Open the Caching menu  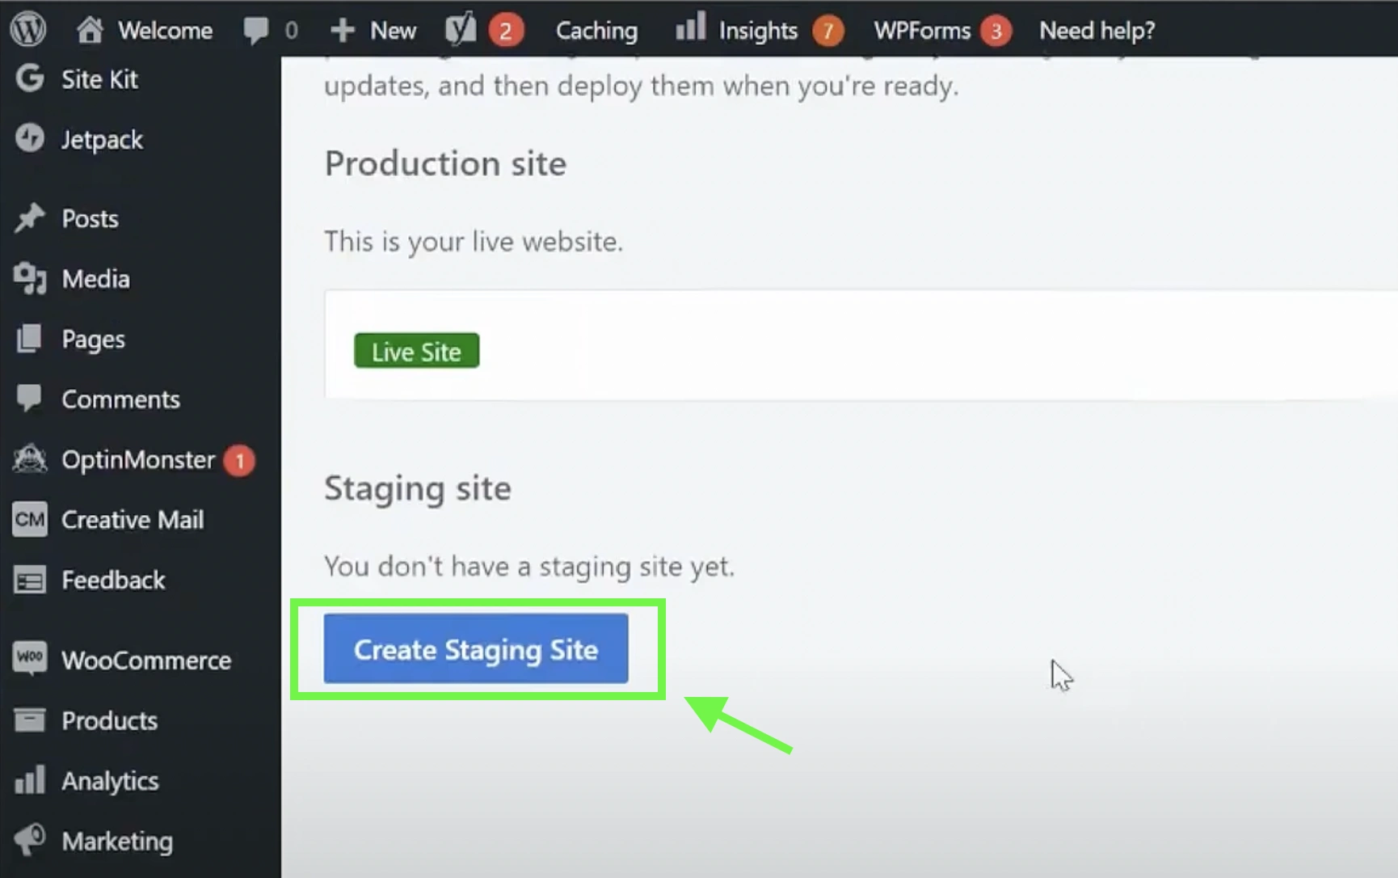pos(596,31)
